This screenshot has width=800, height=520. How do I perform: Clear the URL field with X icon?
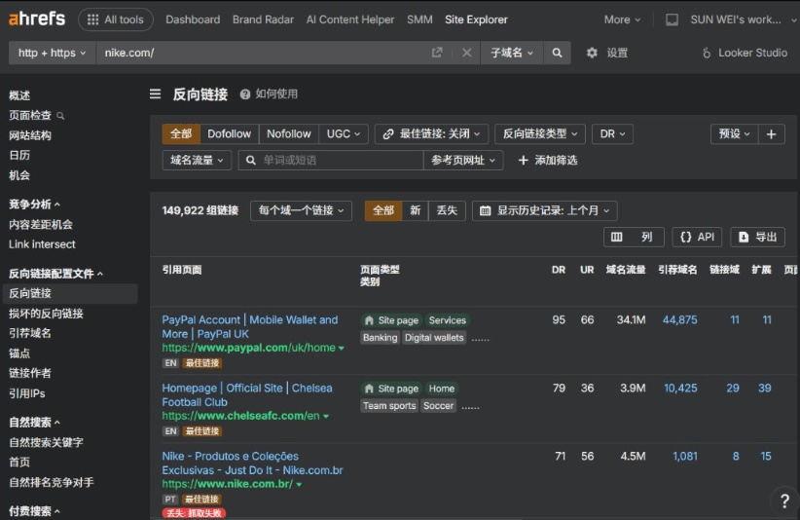466,54
